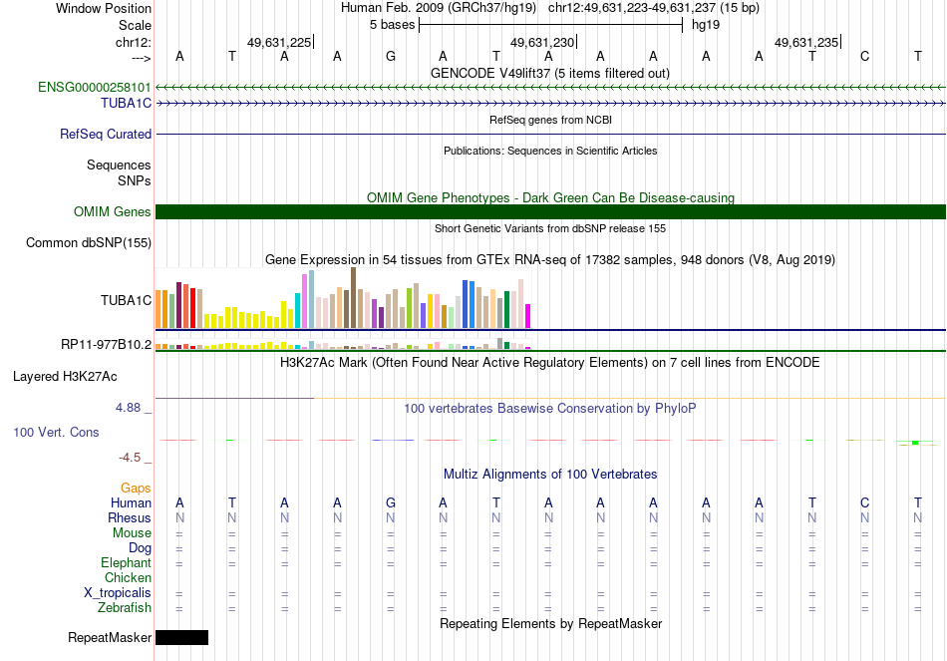Click the dark green OMIM gene bar
This screenshot has width=947, height=661.
point(551,212)
